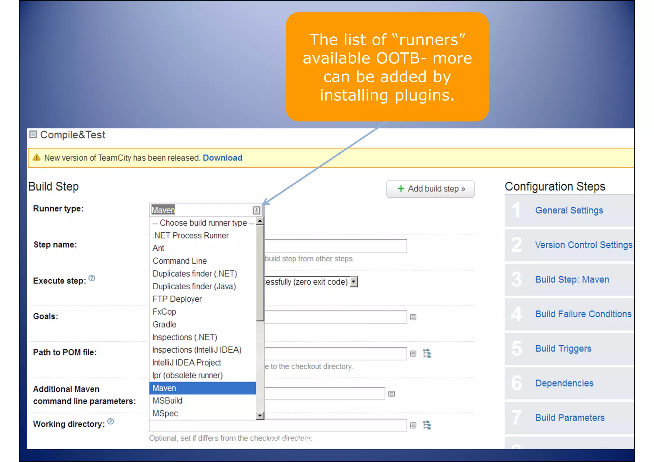Select Ant from the runner list

click(203, 248)
